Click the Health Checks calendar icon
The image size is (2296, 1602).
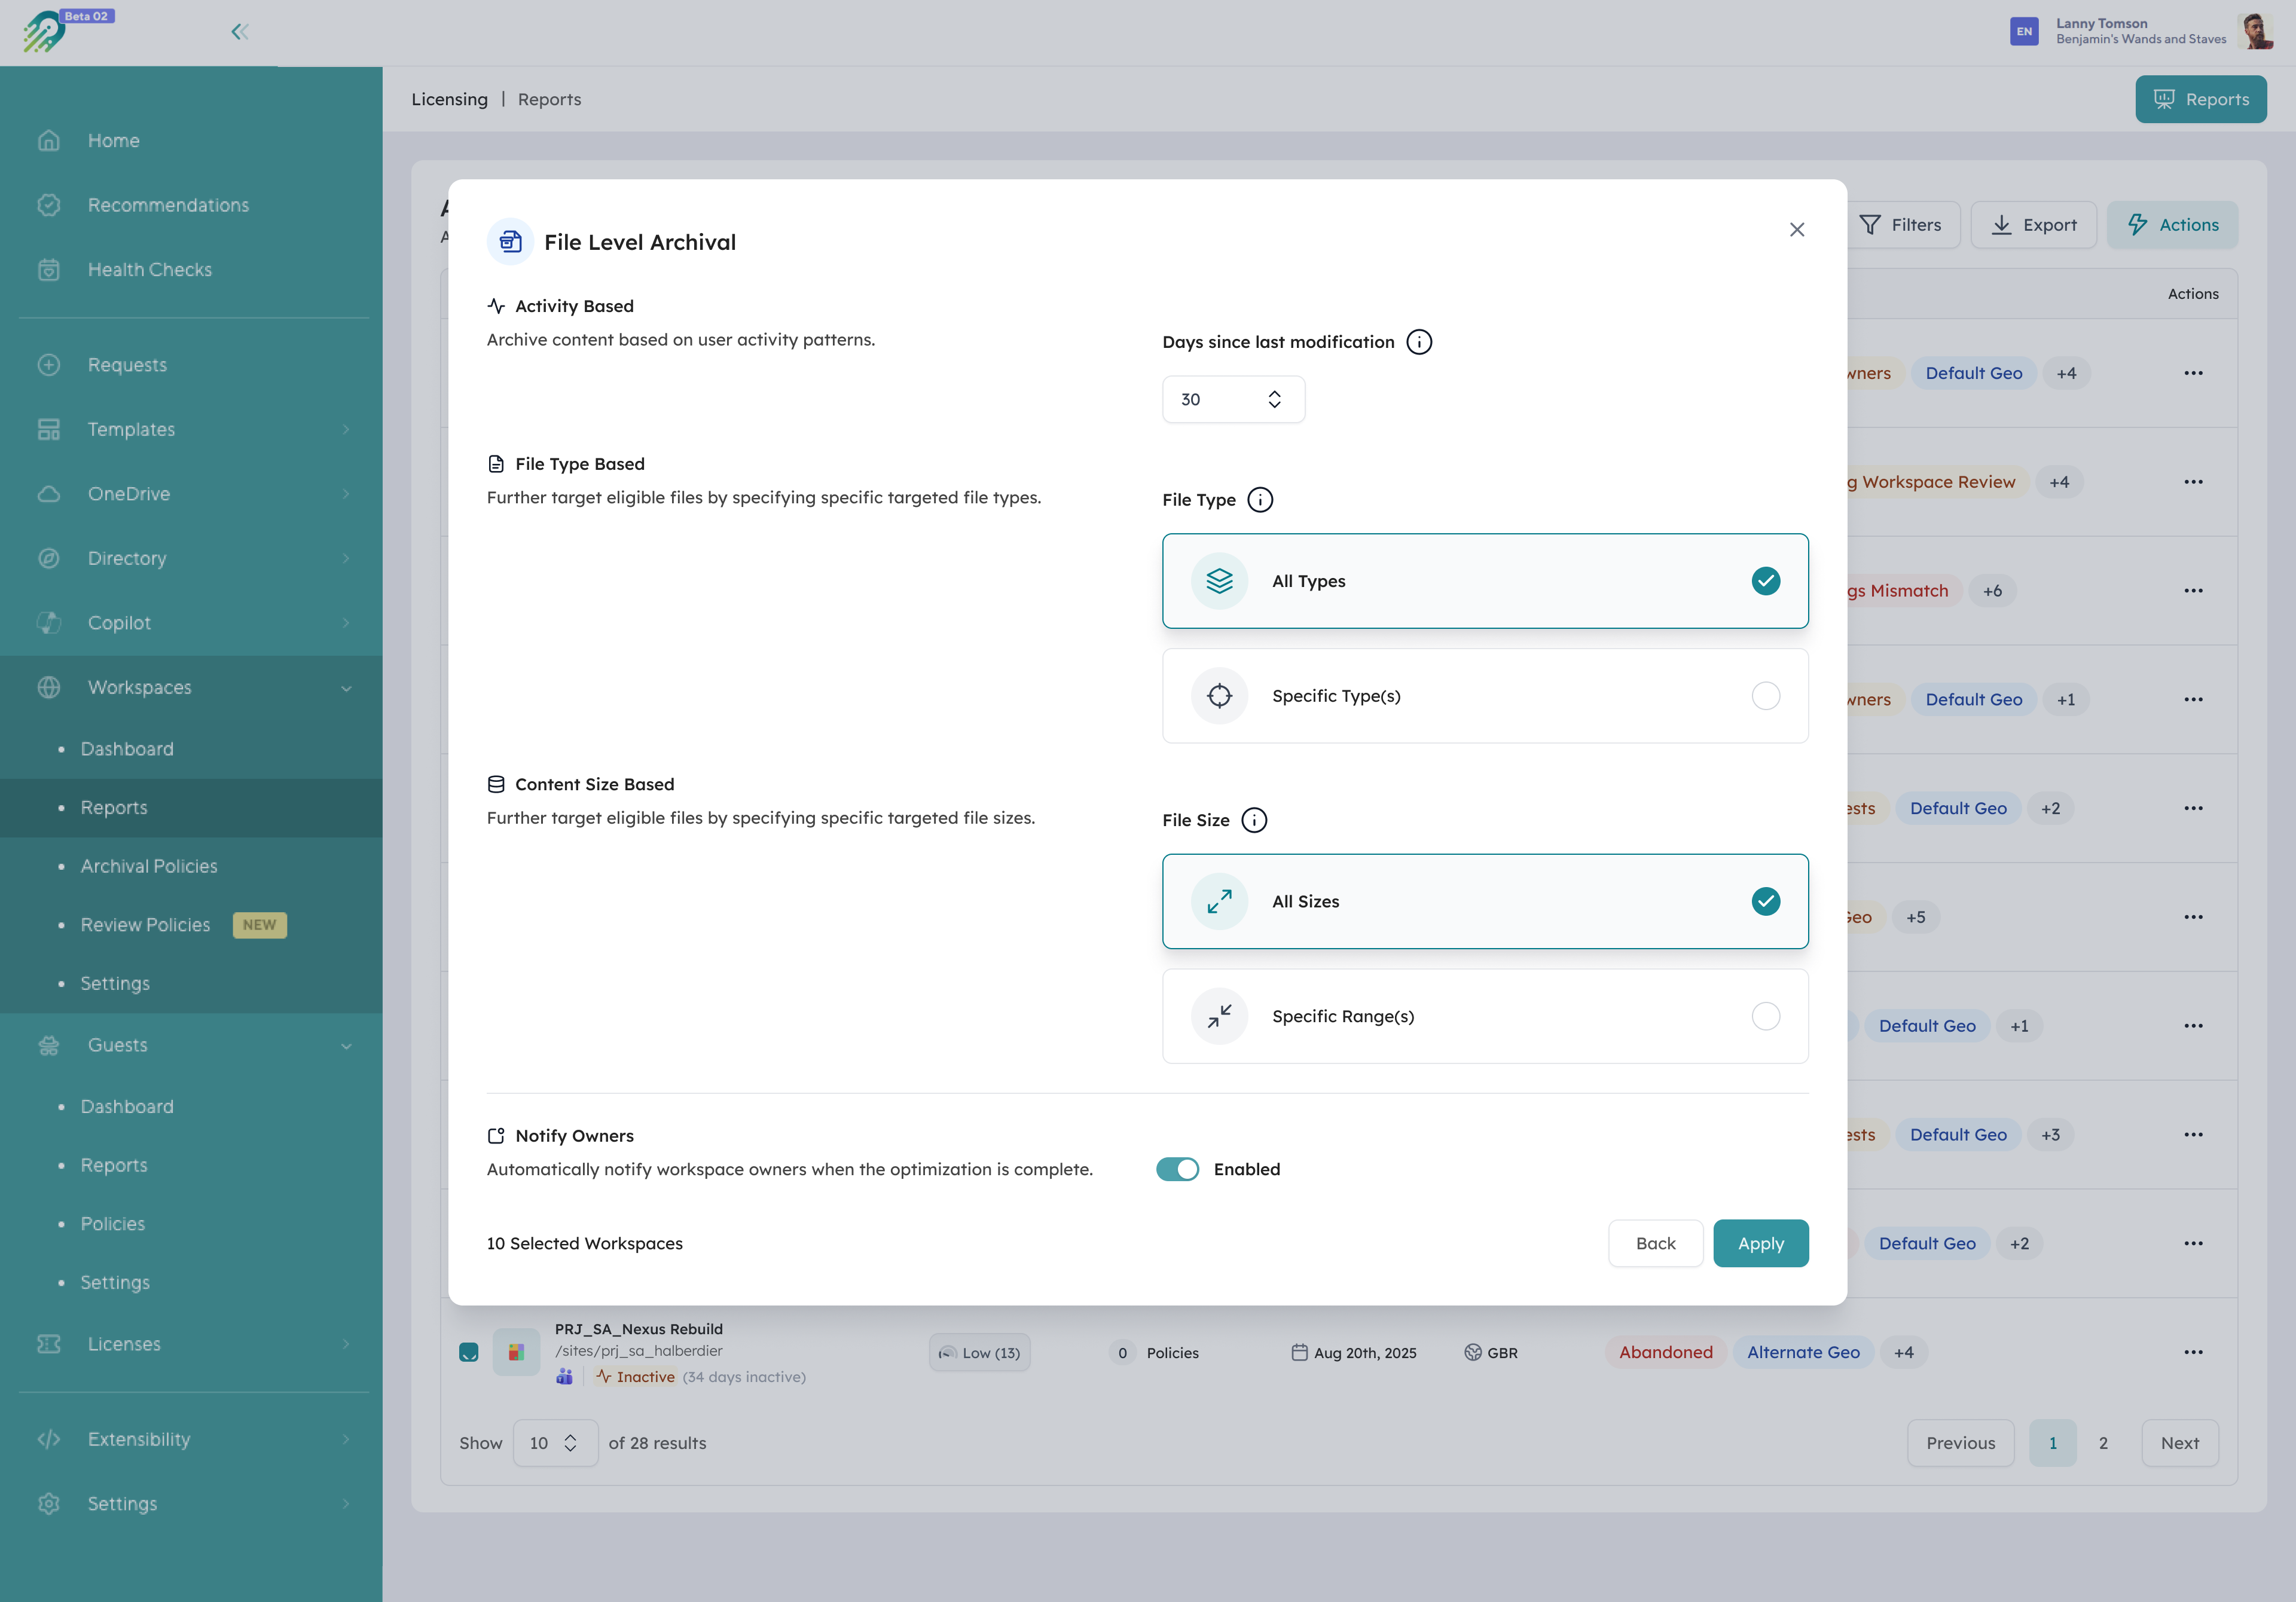point(49,270)
